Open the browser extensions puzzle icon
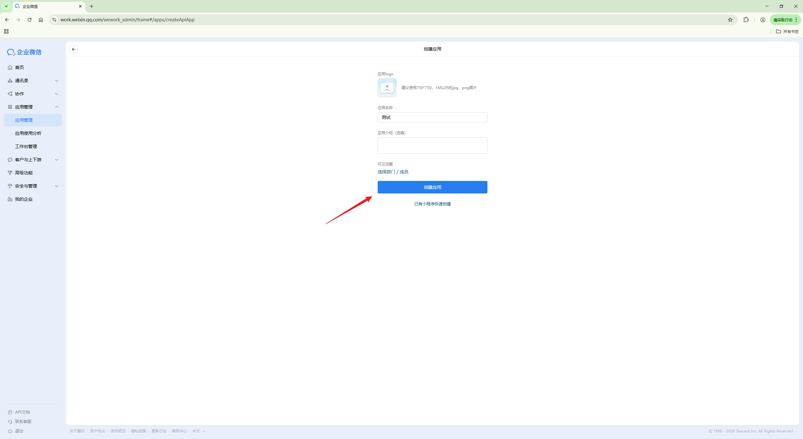Viewport: 803px width, 439px height. 746,20
